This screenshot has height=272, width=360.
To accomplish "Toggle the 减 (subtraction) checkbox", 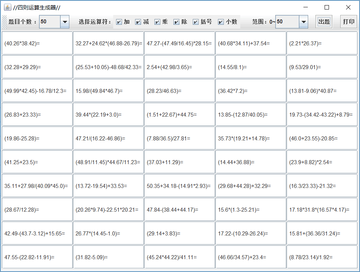I will pyautogui.click(x=138, y=22).
